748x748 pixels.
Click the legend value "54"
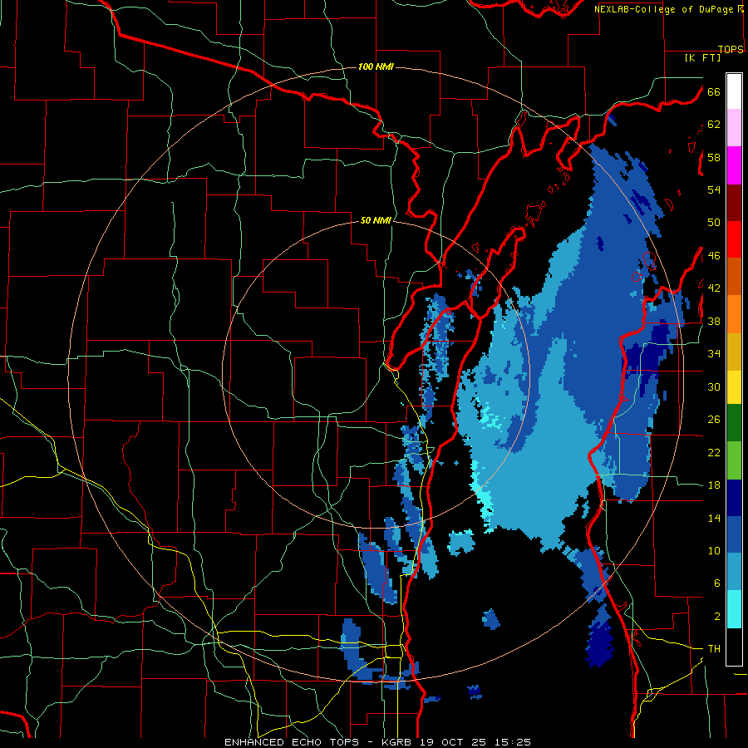click(714, 189)
